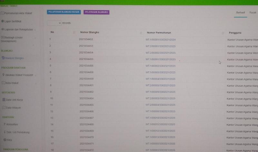The width and height of the screenshot is (258, 152).
Task: Open the FAQ link
Action: (x=9, y=140)
